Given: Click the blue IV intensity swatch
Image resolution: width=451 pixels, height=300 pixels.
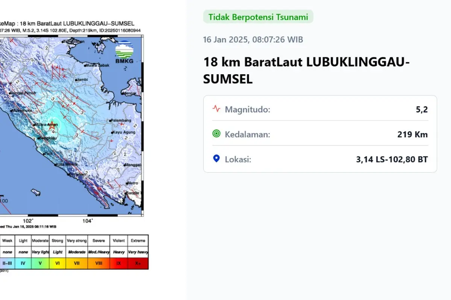Looking at the screenshot, I should coord(23,264).
